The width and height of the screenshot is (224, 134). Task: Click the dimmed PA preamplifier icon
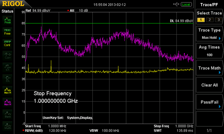tap(7, 79)
